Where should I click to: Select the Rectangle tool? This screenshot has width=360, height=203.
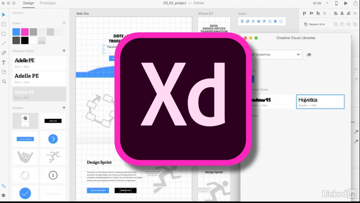[x=4, y=24]
